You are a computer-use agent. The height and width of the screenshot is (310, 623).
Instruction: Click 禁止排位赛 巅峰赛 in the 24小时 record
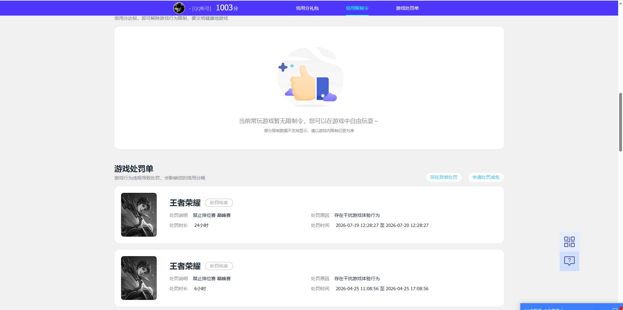212,215
